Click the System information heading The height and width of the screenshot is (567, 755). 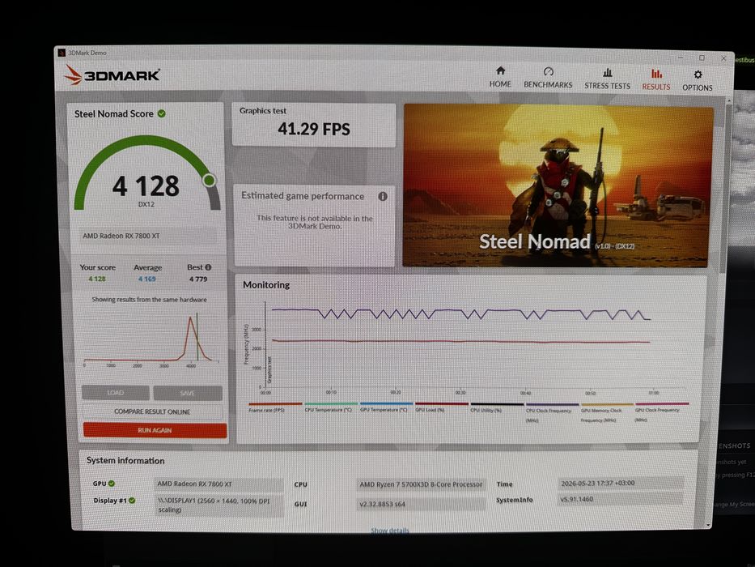click(x=125, y=460)
